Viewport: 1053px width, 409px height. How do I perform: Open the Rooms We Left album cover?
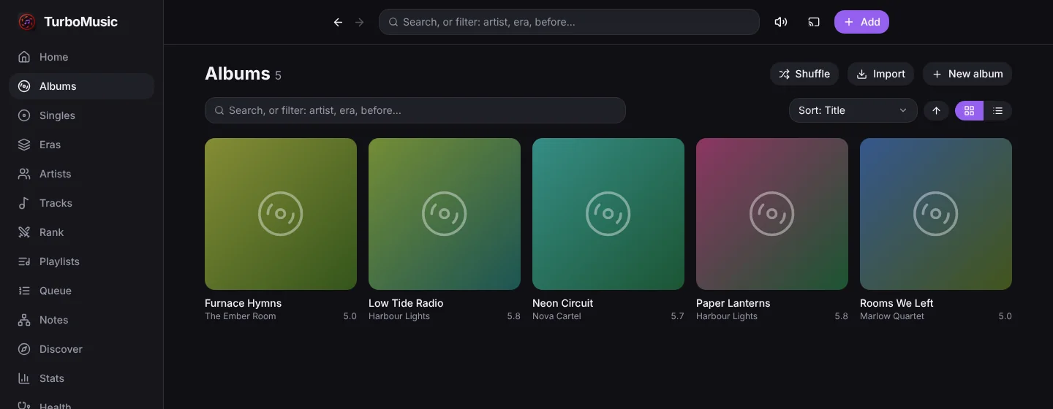pyautogui.click(x=936, y=214)
